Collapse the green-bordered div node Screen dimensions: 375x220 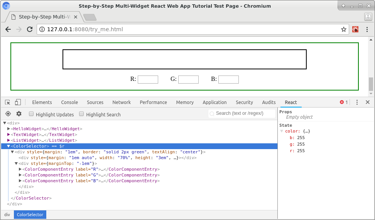[12, 152]
